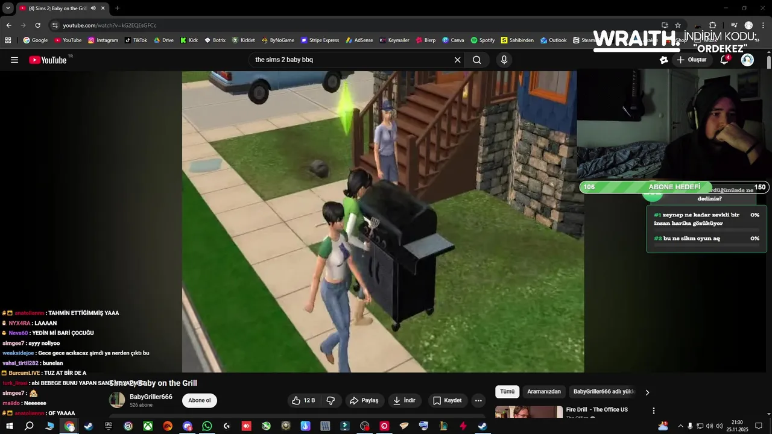
Task: Open BabyGriller666 channel name link
Action: tap(151, 397)
